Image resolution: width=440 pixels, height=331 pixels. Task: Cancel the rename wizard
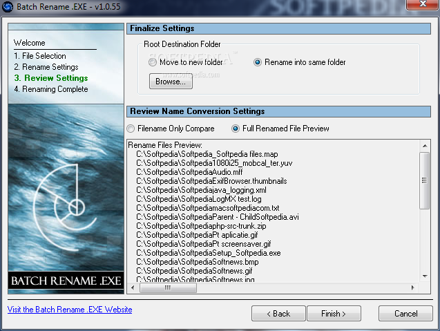pos(405,313)
